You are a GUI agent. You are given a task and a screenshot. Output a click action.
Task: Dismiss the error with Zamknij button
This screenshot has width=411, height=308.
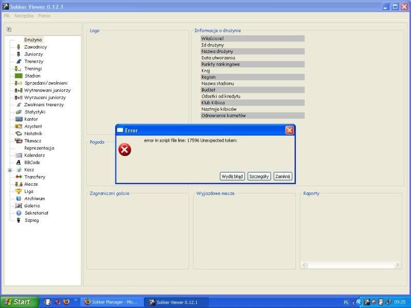[x=283, y=176]
